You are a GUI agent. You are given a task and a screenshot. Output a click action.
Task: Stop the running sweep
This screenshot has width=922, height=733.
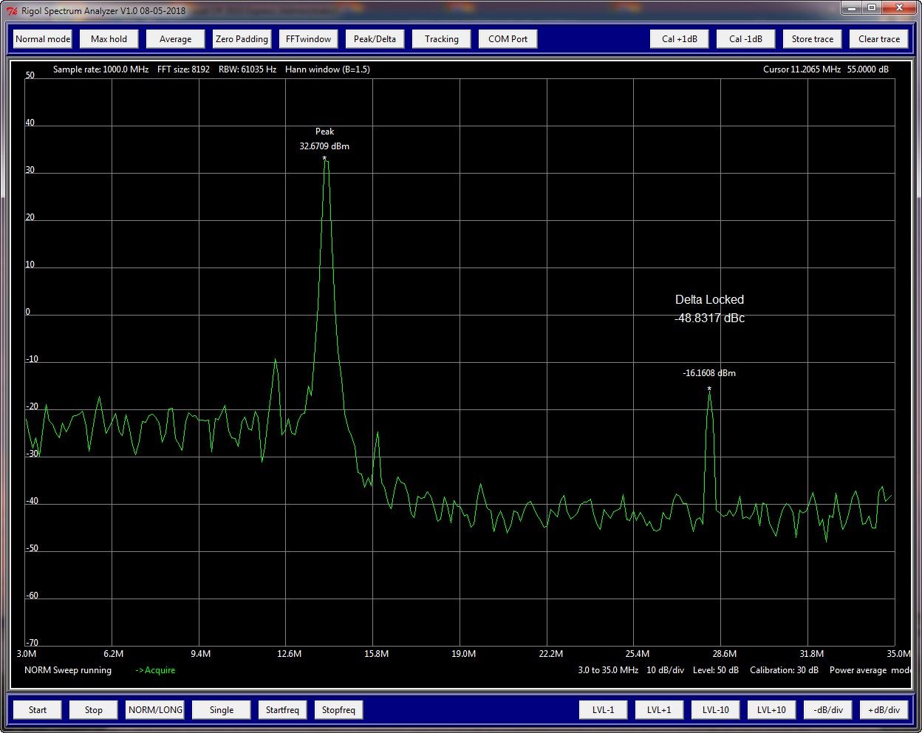[93, 709]
